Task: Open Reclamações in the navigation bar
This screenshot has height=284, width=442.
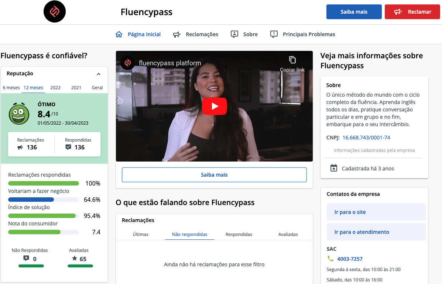Action: [202, 34]
